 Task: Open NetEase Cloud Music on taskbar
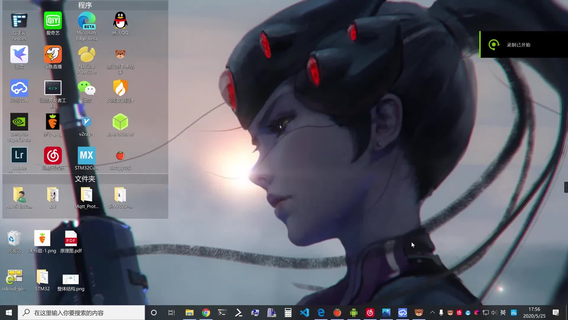click(370, 313)
